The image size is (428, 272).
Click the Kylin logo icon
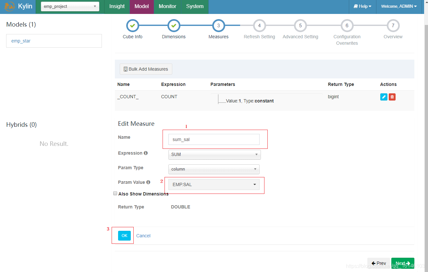(9, 6)
